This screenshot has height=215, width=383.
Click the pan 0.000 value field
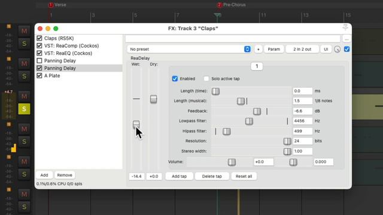[x=323, y=162]
